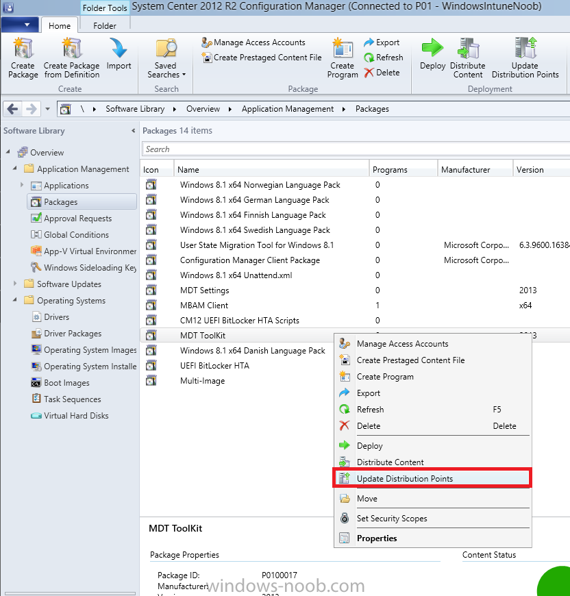Choose Update Distribution Points in context menu
The width and height of the screenshot is (570, 596).
(x=432, y=478)
